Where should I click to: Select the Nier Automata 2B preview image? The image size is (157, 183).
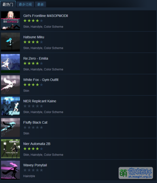[x=11, y=149]
